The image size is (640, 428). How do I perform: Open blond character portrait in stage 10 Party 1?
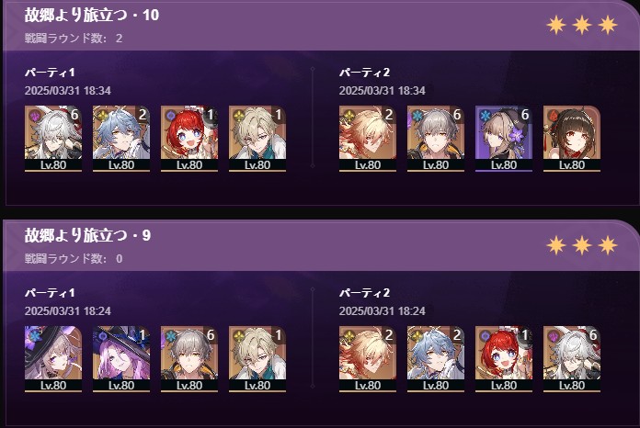(x=257, y=139)
